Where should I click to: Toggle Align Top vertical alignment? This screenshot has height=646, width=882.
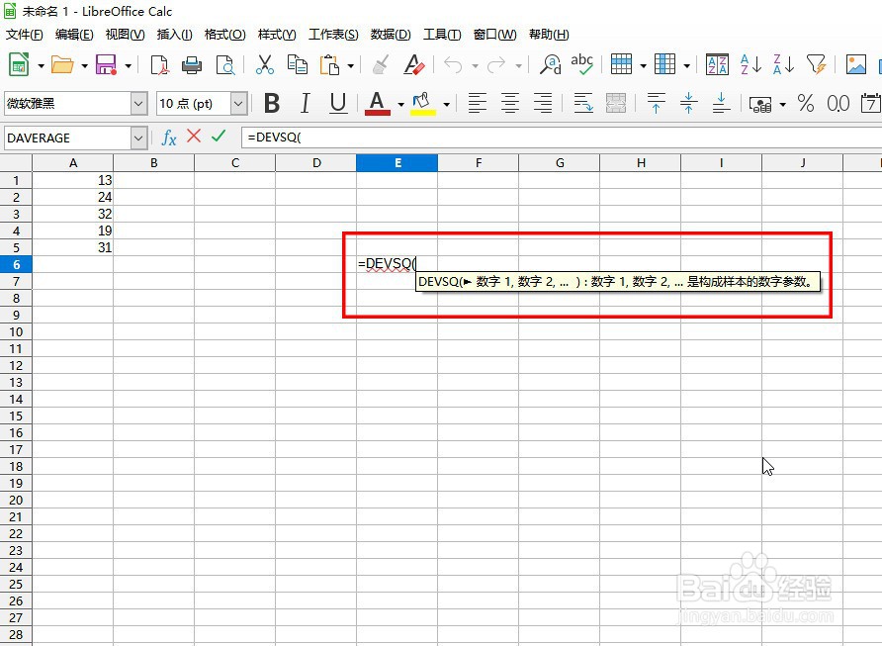(x=656, y=104)
